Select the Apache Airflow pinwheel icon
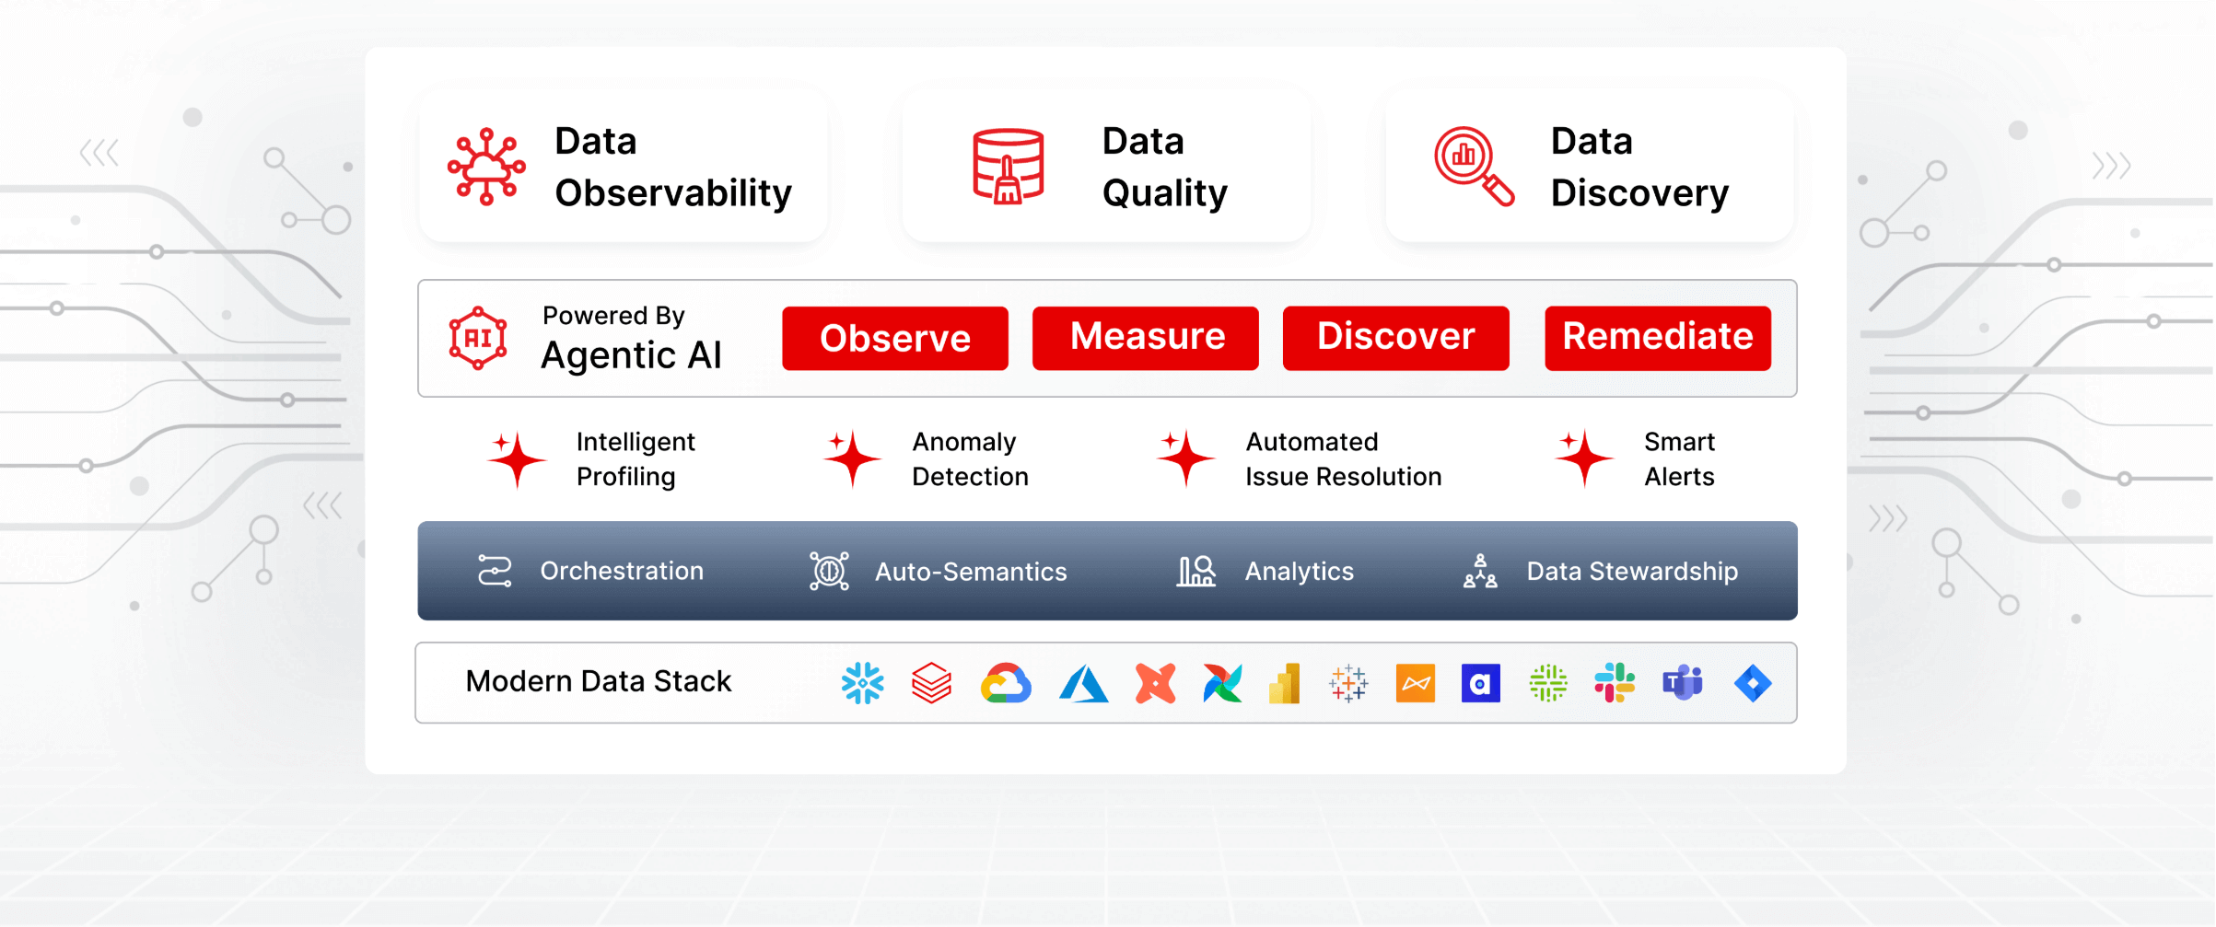2216x927 pixels. coord(1222,683)
